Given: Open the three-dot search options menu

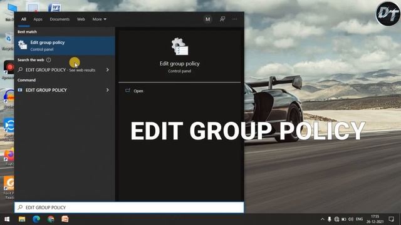Looking at the screenshot, I should 235,19.
